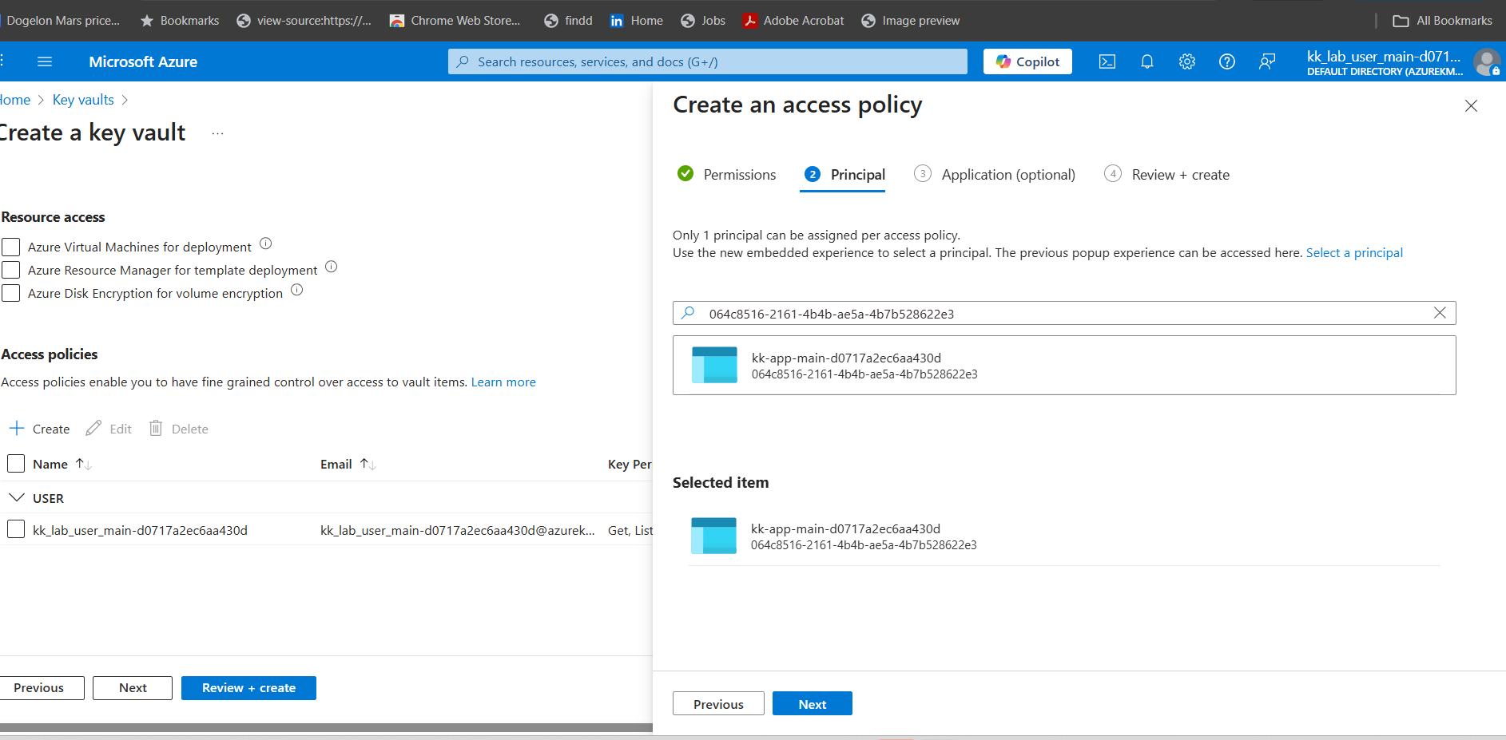Click the plus Create access policy command
The image size is (1506, 740).
[40, 429]
